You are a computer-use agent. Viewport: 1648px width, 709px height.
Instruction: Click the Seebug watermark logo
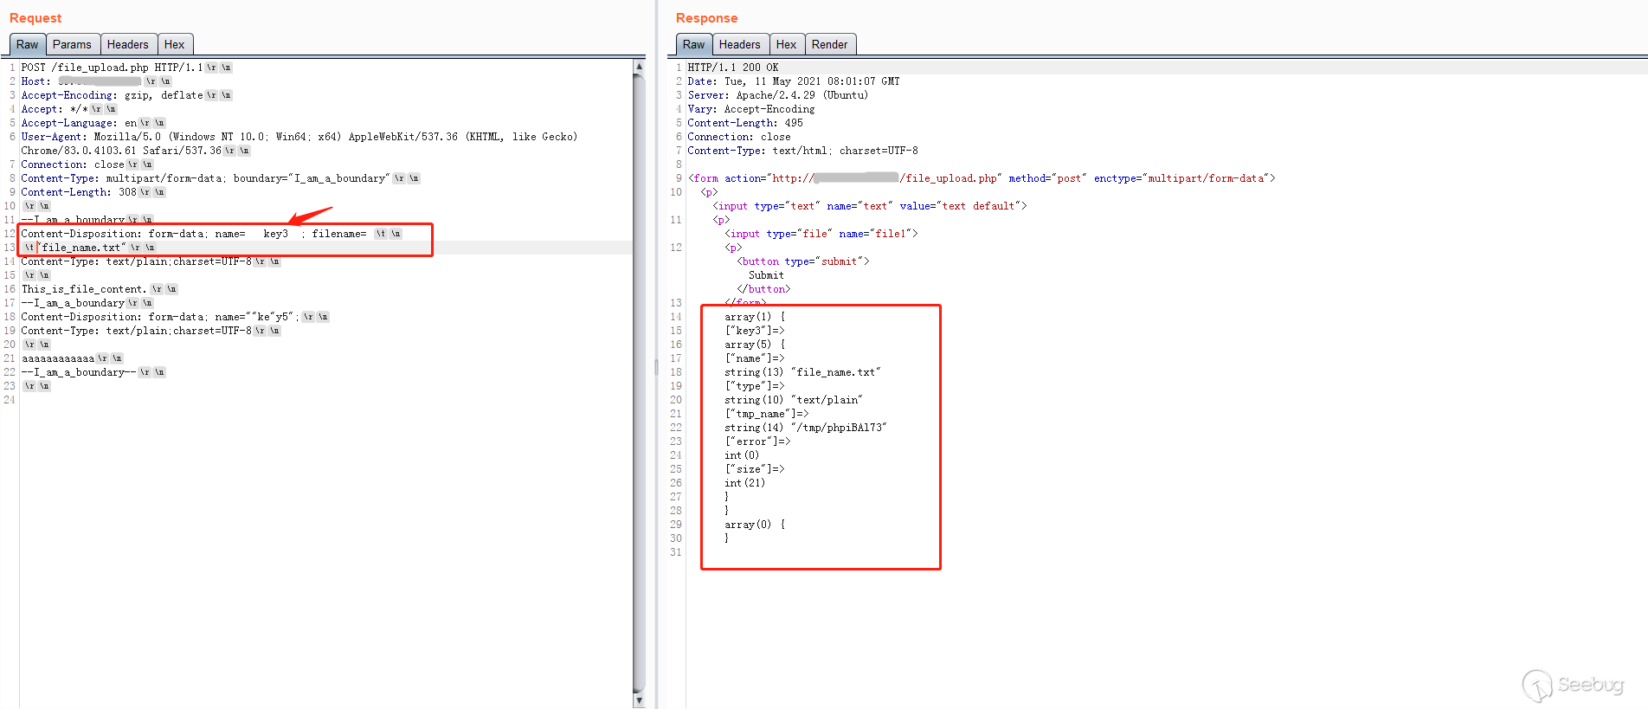click(x=1573, y=685)
